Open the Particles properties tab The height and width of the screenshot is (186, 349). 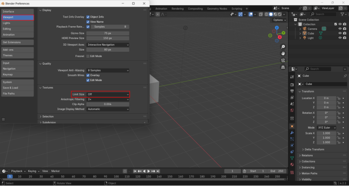(x=292, y=139)
